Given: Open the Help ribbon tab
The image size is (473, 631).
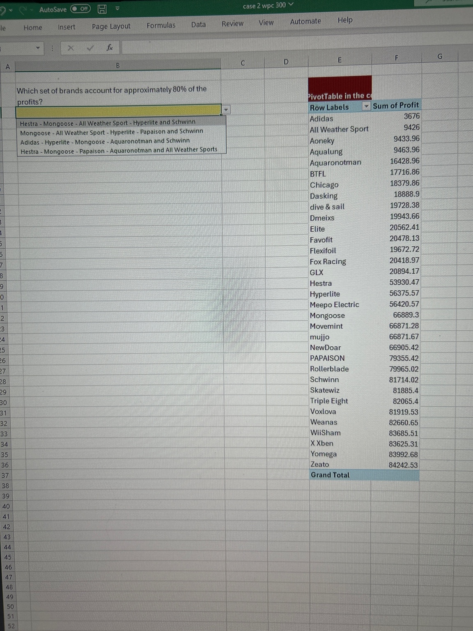Looking at the screenshot, I should [x=344, y=20].
